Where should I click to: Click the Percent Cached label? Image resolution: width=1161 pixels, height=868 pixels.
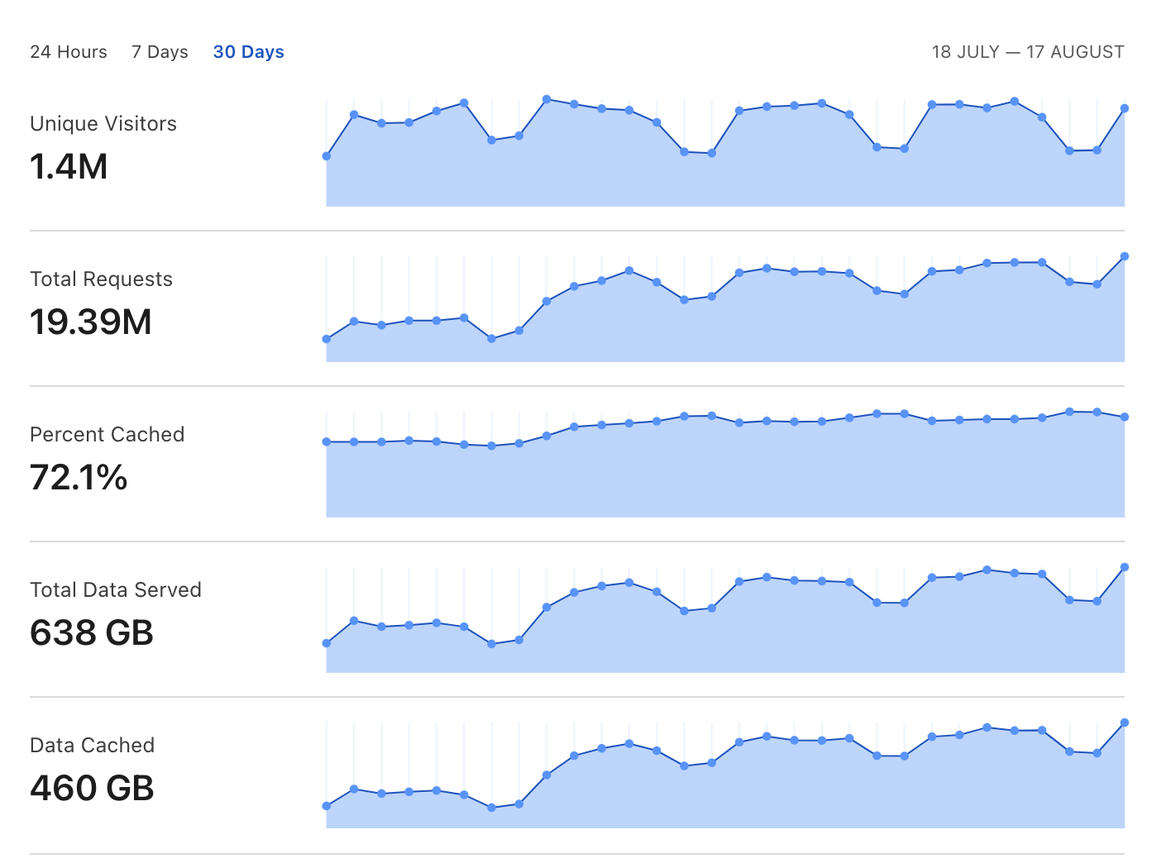pos(107,435)
